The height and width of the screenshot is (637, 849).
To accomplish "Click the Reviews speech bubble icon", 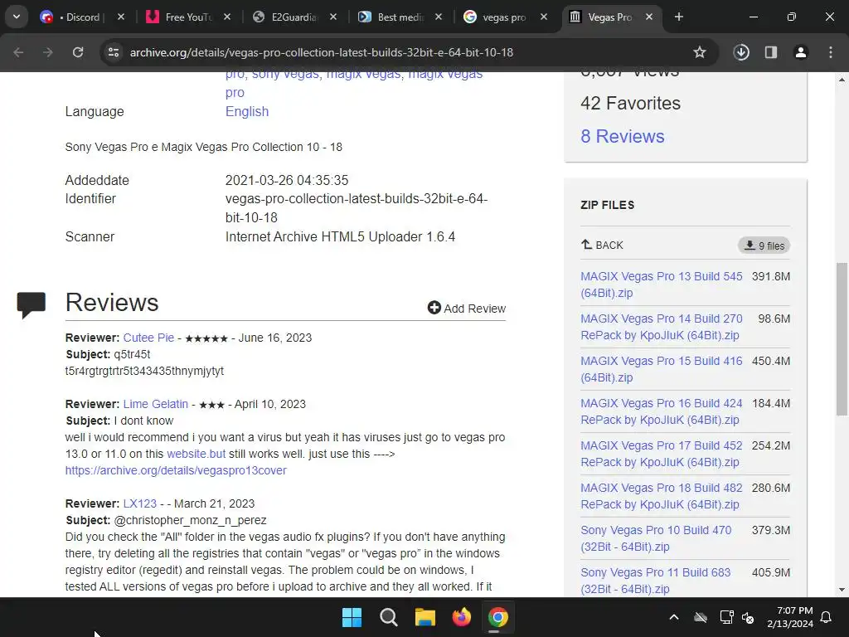I will pos(31,305).
